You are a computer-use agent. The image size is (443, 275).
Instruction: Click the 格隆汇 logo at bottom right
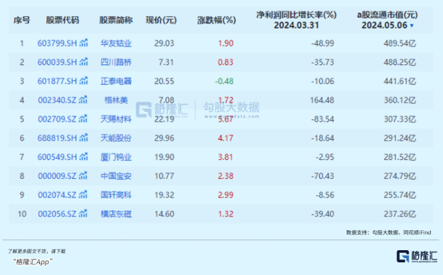416,256
